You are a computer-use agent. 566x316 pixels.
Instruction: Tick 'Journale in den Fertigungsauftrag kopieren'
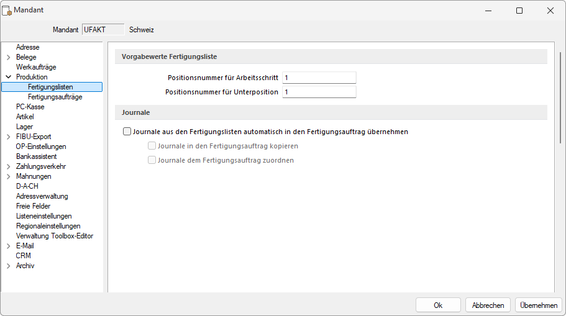(x=152, y=146)
